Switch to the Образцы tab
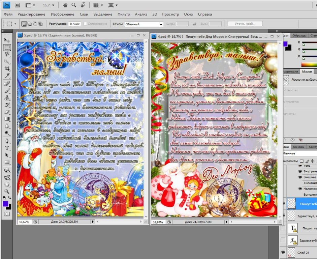This screenshot has height=259, width=317. tap(299, 35)
